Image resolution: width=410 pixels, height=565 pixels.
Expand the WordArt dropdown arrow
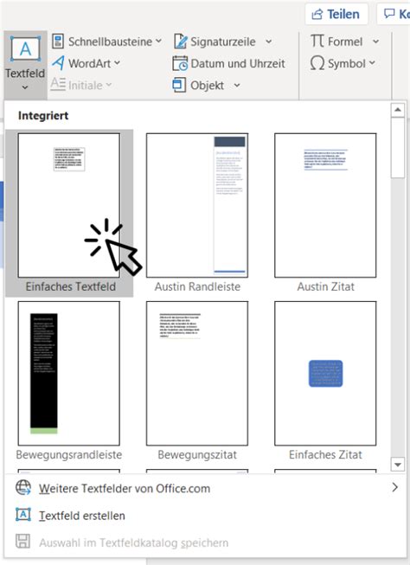pyautogui.click(x=117, y=63)
